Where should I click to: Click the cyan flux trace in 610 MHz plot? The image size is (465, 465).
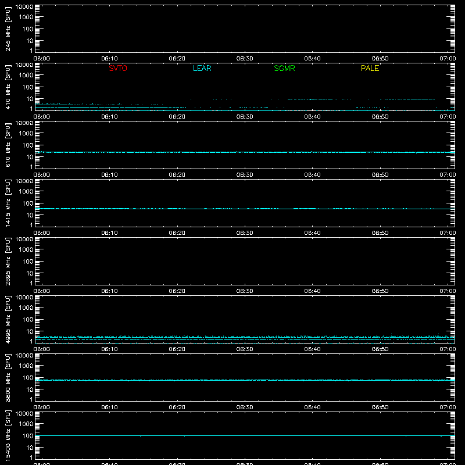(x=245, y=152)
